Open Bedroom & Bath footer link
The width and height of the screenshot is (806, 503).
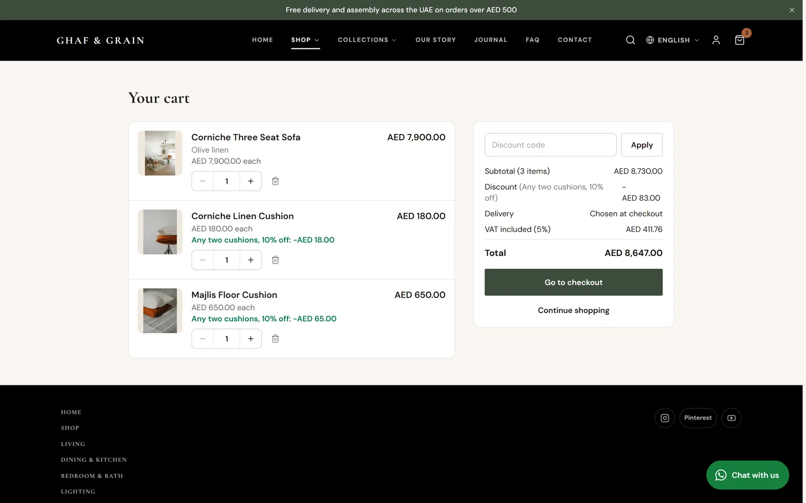point(92,476)
